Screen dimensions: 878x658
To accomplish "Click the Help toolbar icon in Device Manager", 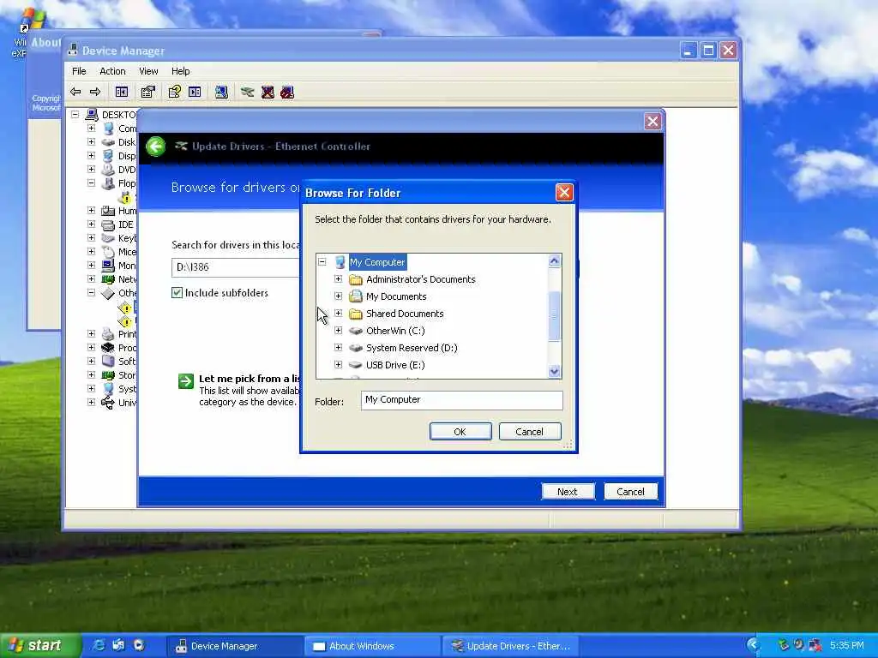I will click(x=175, y=92).
